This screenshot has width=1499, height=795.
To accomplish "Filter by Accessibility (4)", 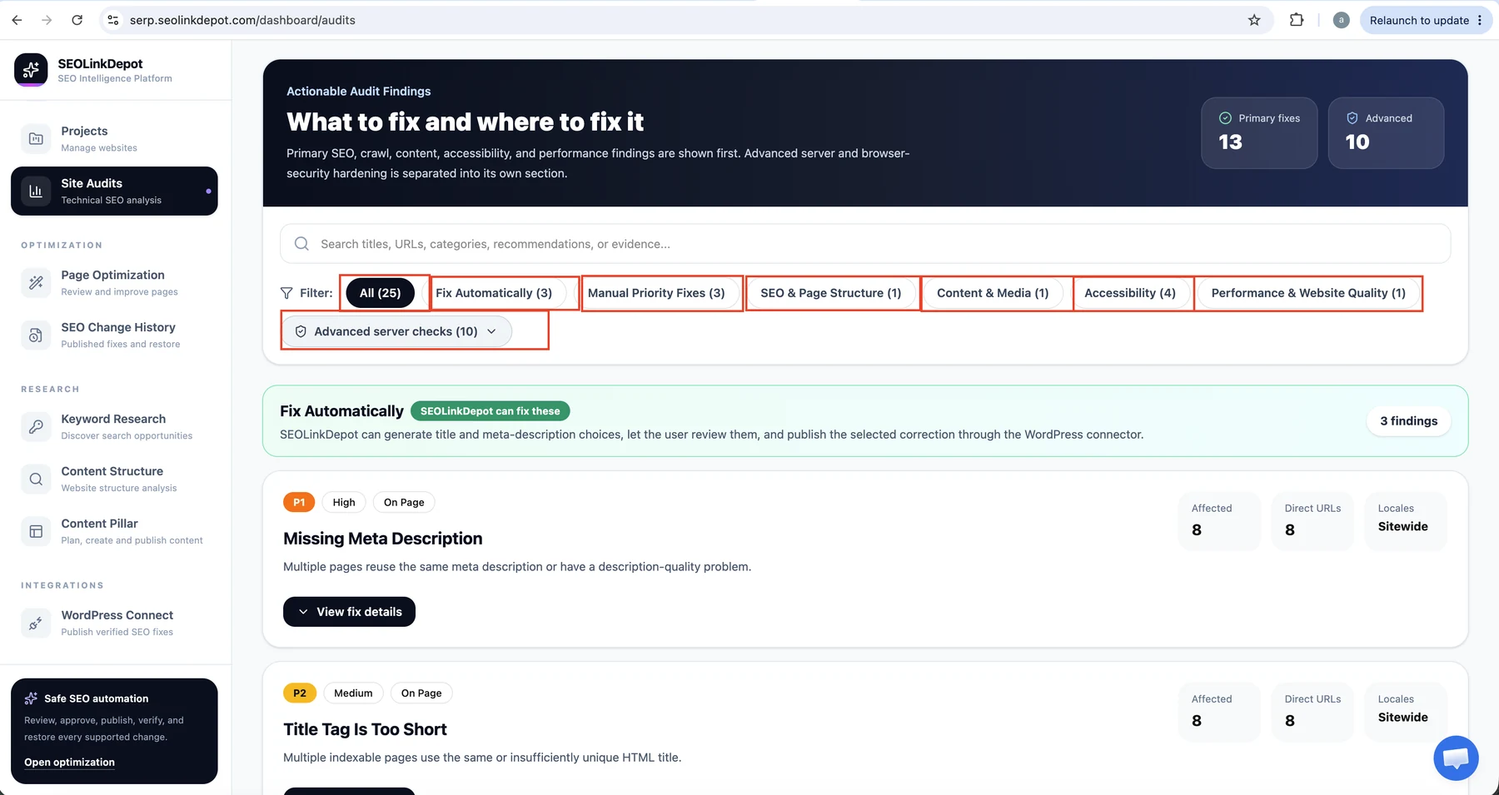I will pos(1130,293).
